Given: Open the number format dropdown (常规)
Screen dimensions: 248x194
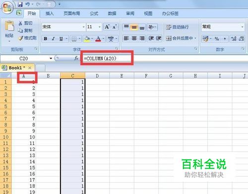Looking at the screenshot, I should [242, 27].
